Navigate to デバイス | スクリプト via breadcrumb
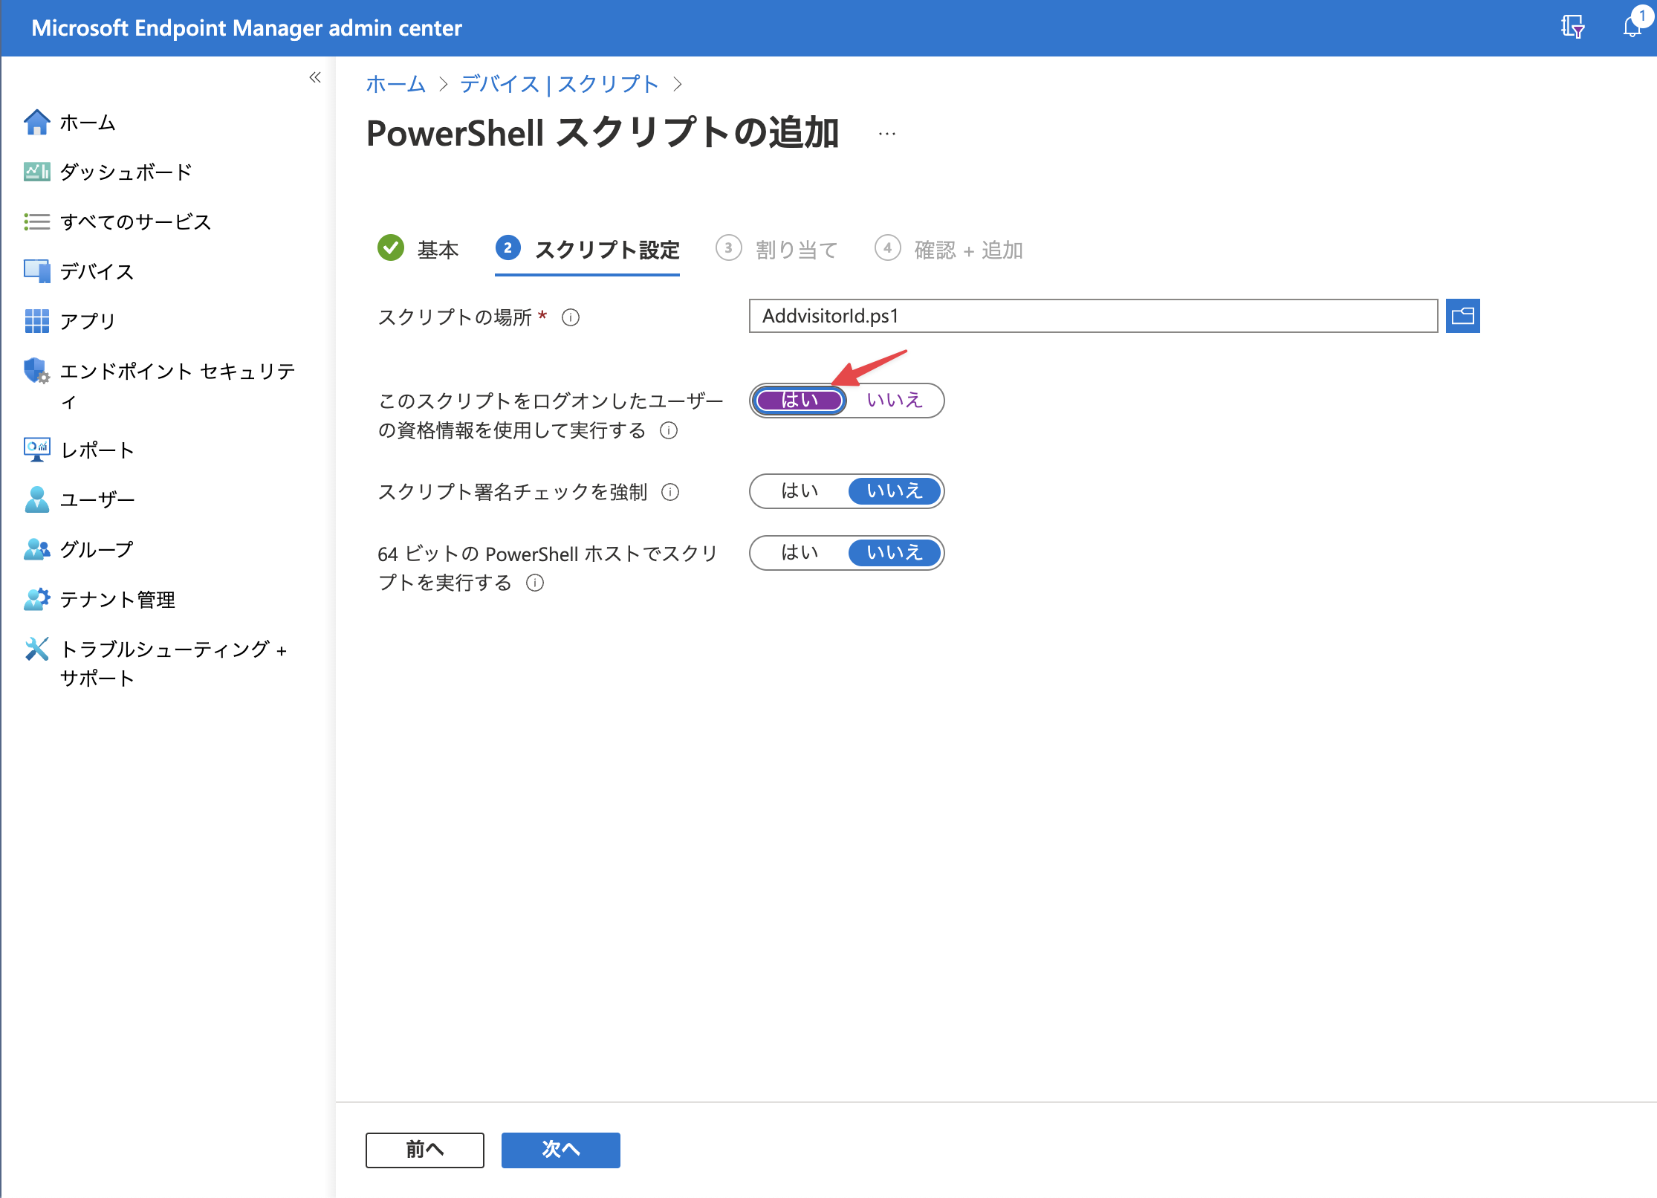Viewport: 1657px width, 1198px height. pos(557,84)
